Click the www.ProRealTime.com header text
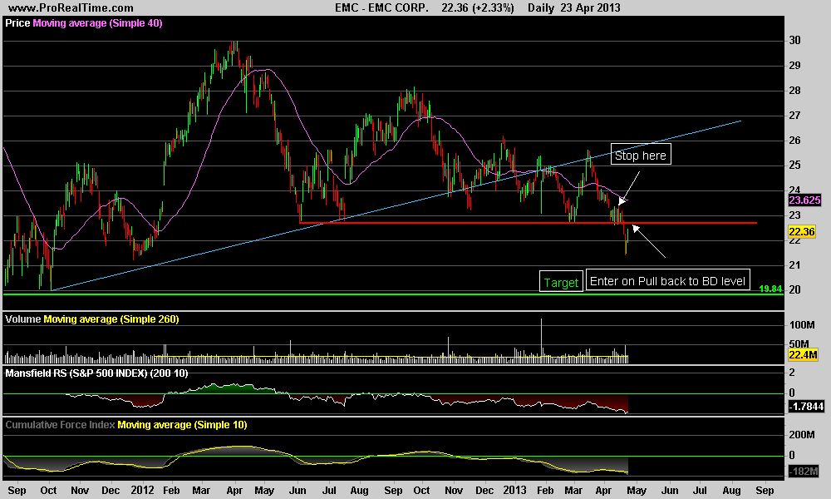831x499 pixels. (71, 8)
